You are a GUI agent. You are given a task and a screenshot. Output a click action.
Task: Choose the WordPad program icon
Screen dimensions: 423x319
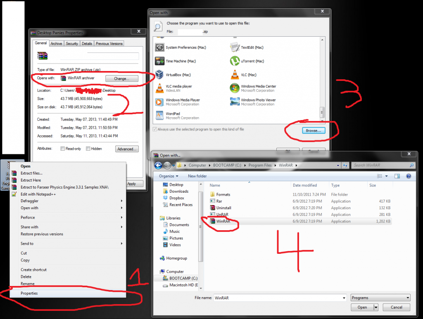click(159, 116)
